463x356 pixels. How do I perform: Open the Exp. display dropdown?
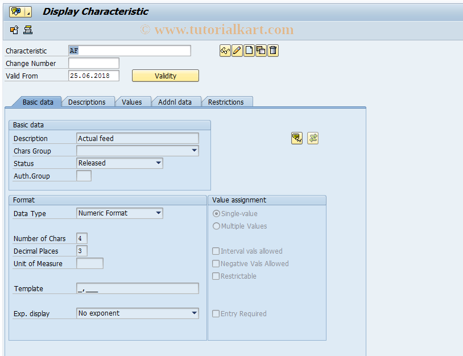point(194,313)
